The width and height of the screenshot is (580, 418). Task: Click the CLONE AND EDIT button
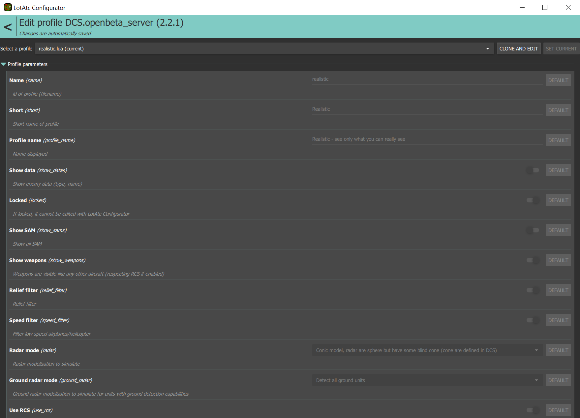tap(519, 49)
